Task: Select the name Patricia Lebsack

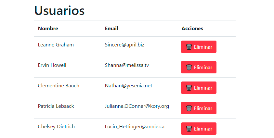Action: (x=56, y=106)
